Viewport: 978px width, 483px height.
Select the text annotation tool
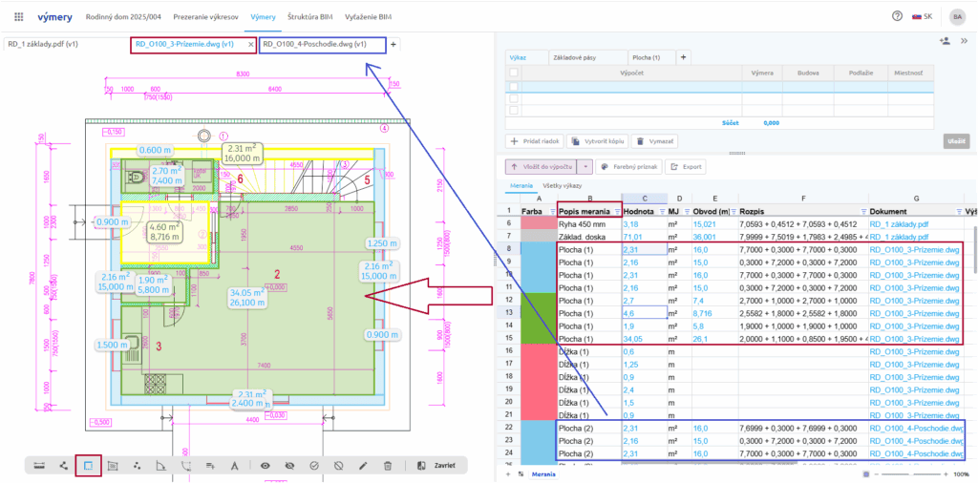(x=235, y=465)
